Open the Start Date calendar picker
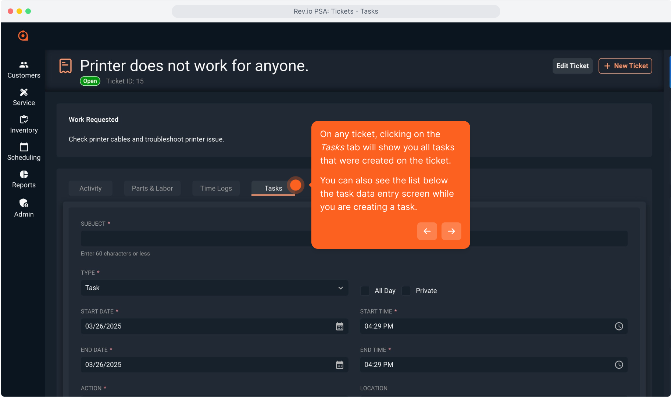This screenshot has height=397, width=672. click(339, 326)
